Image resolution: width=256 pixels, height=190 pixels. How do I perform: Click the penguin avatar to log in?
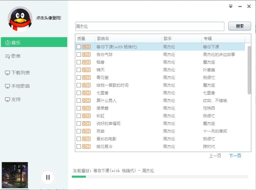(20, 19)
